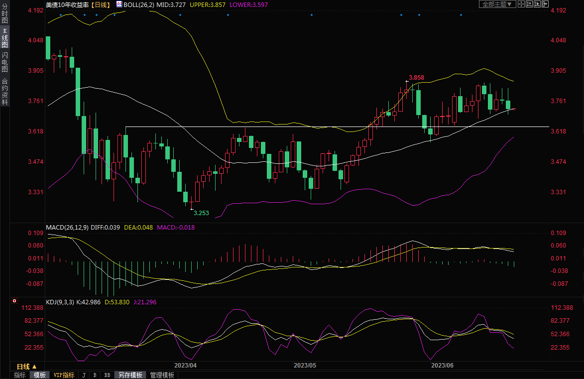Toggle the J template button
The height and width of the screenshot is (379, 584).
84,375
